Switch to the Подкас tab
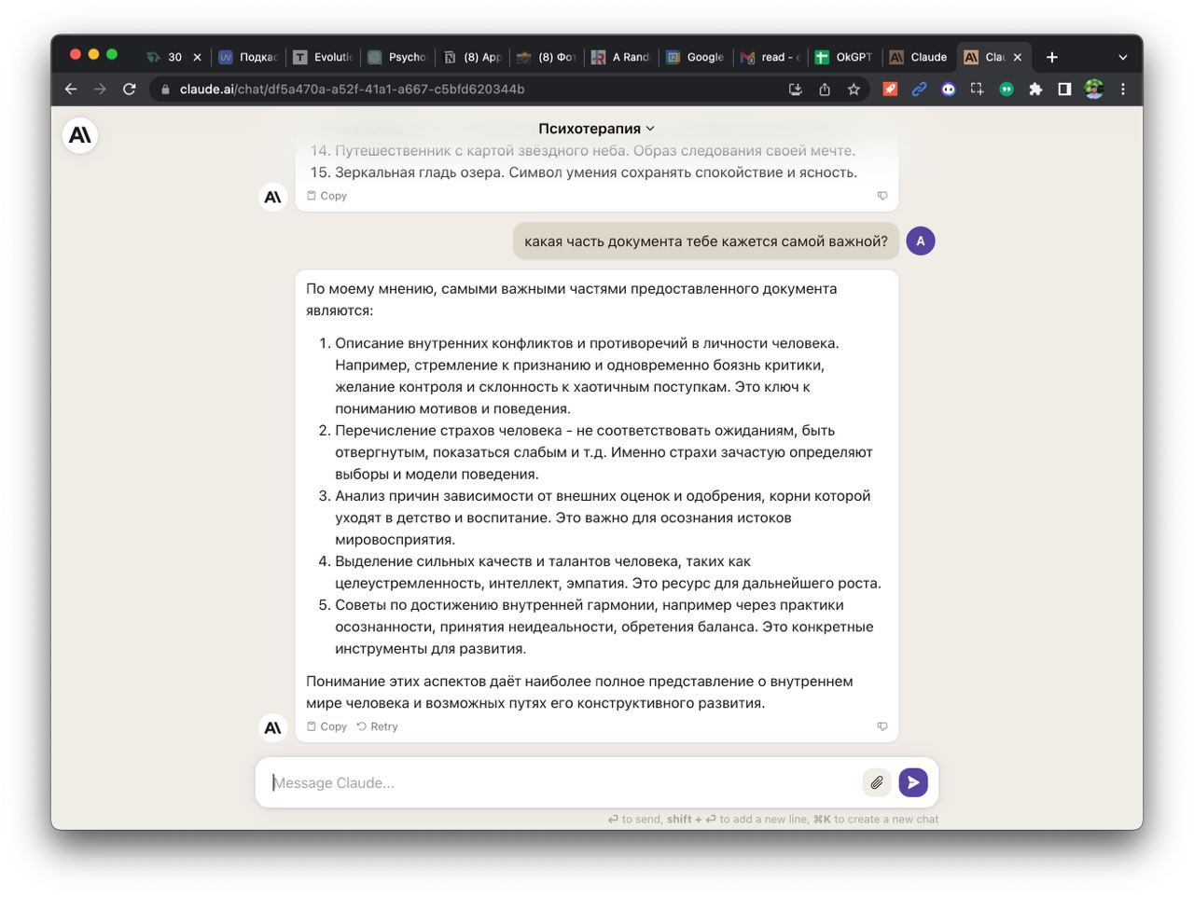1194x897 pixels. click(248, 57)
